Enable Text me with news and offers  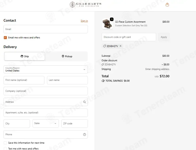(x=5, y=149)
